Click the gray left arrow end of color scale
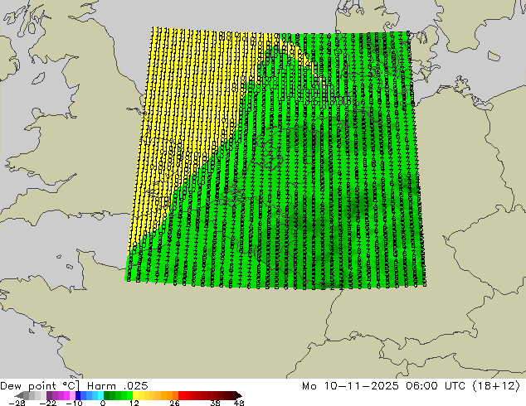 pyautogui.click(x=19, y=395)
